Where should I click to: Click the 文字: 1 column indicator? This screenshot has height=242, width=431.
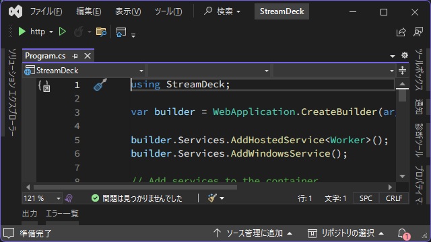point(335,198)
